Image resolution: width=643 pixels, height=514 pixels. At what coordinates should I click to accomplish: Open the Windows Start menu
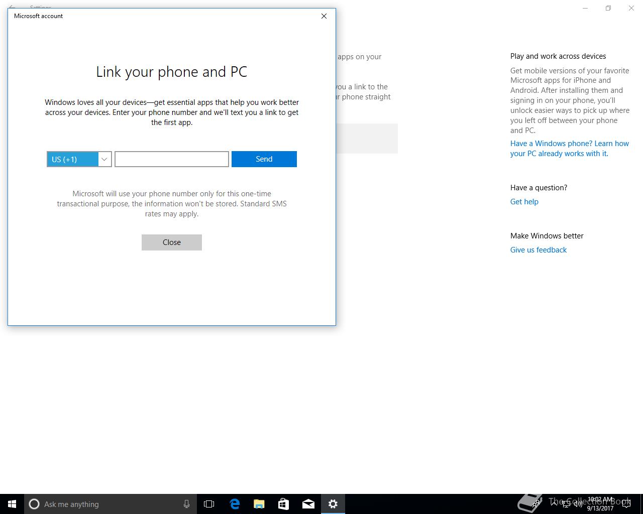[12, 504]
